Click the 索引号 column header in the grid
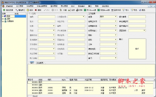This screenshot has width=156, height=97. [33, 80]
